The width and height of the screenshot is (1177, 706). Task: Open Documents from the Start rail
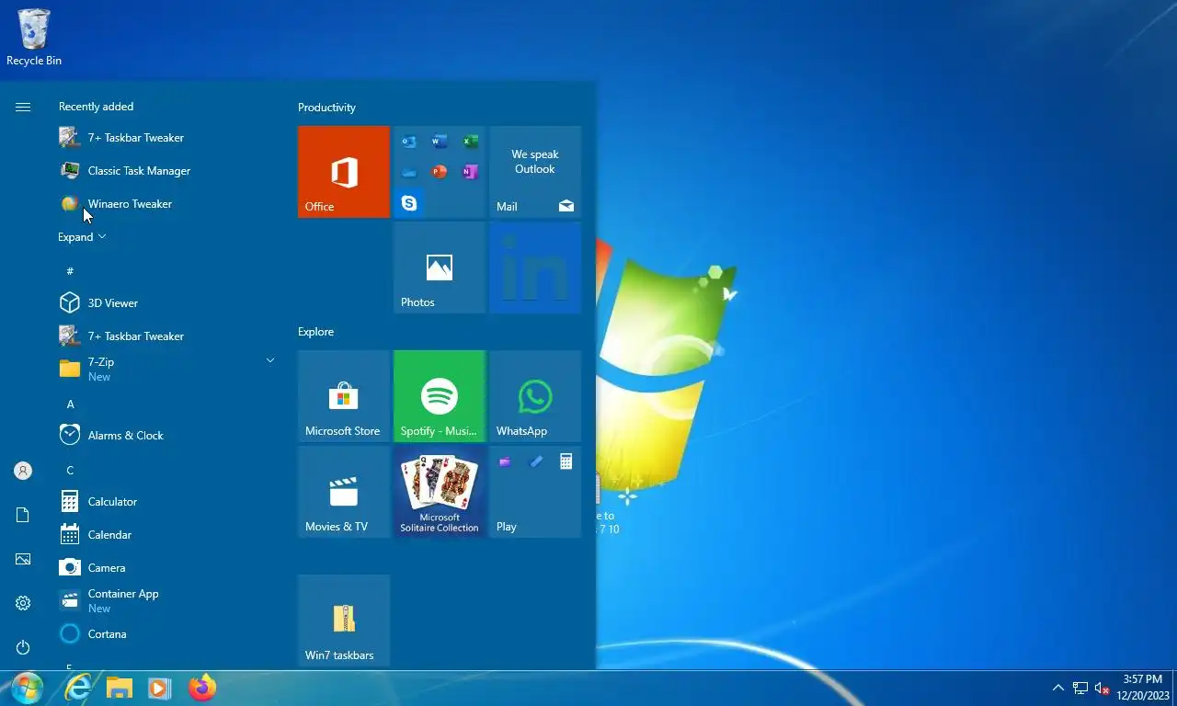[x=23, y=515]
